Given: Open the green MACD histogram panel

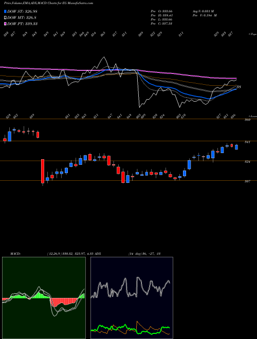Looking at the screenshot, I should 44,298.
